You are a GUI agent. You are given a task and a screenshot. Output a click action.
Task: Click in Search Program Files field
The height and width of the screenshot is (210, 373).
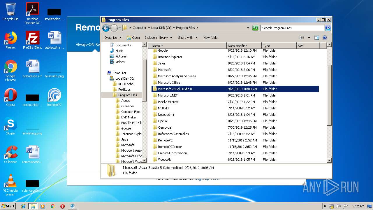[x=292, y=28]
